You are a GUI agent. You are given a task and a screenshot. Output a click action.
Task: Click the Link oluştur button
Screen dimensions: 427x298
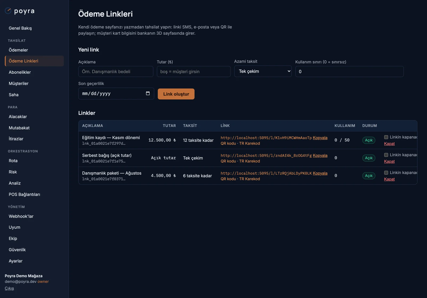[176, 94]
